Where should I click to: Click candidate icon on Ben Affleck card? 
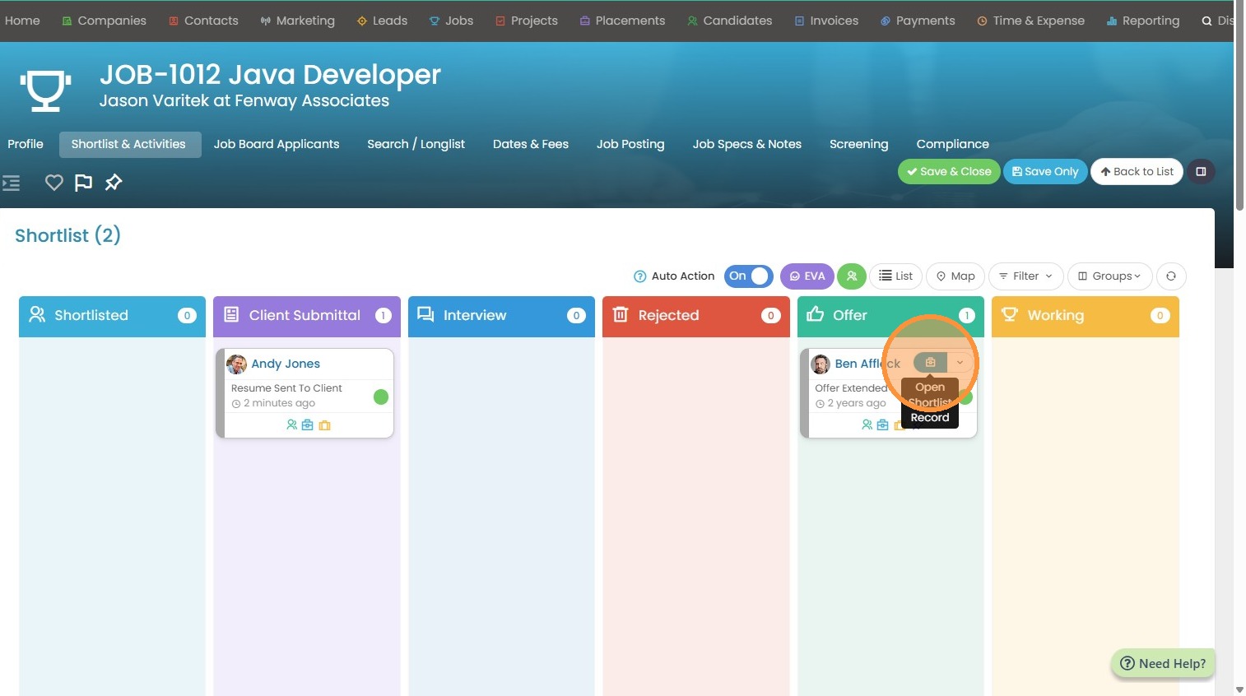[x=867, y=425]
